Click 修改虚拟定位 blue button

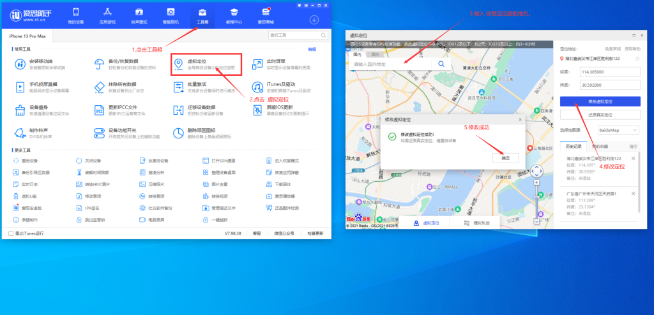(600, 101)
